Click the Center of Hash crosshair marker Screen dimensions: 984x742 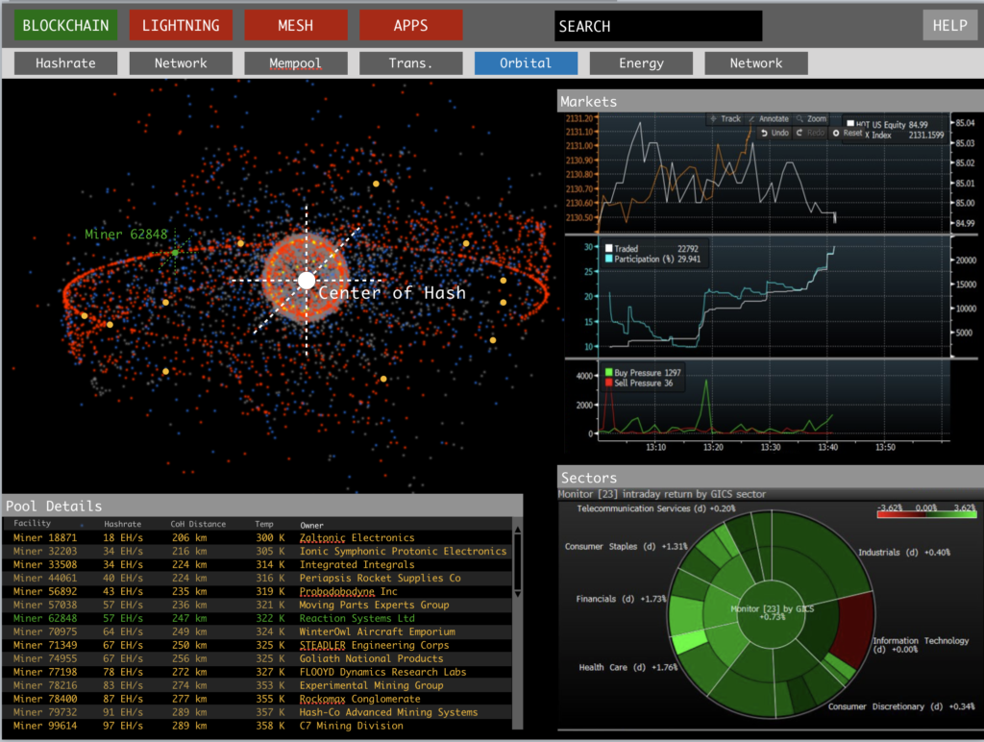coord(306,281)
